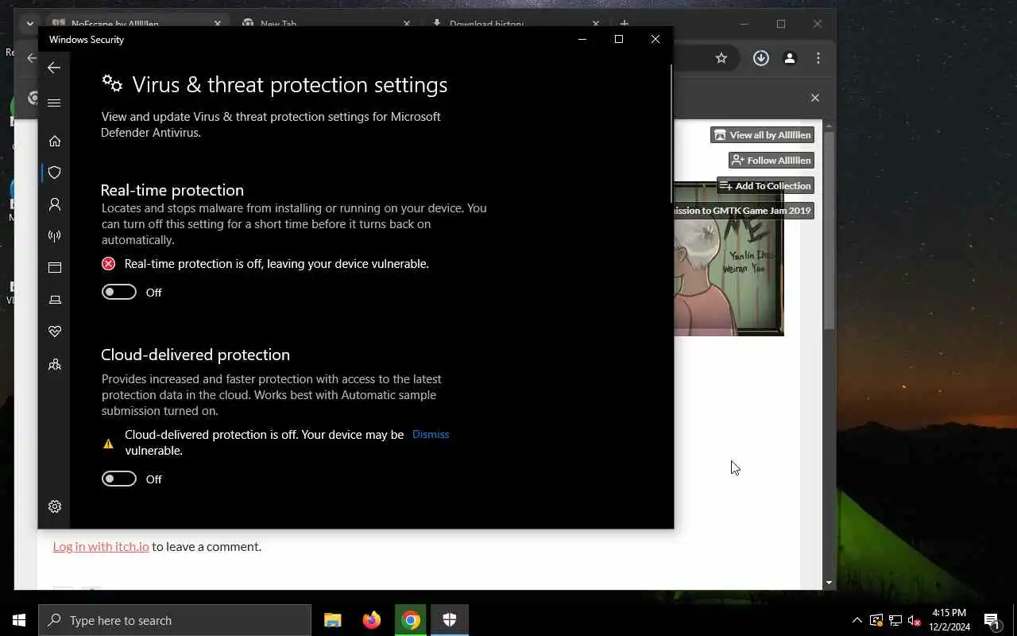This screenshot has height=636, width=1017.
Task: Open the App & browser control sidebar icon
Action: (55, 268)
